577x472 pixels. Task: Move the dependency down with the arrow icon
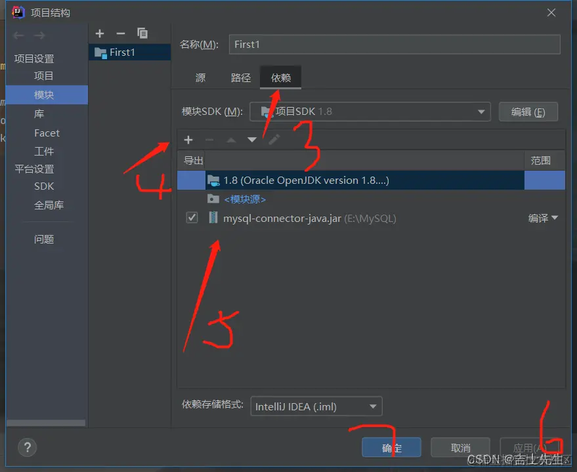tap(252, 140)
